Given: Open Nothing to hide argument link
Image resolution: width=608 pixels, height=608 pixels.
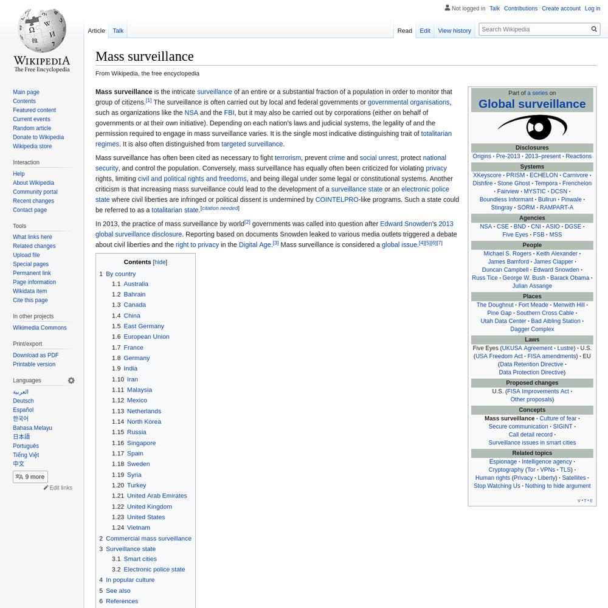Looking at the screenshot, I should (x=558, y=486).
